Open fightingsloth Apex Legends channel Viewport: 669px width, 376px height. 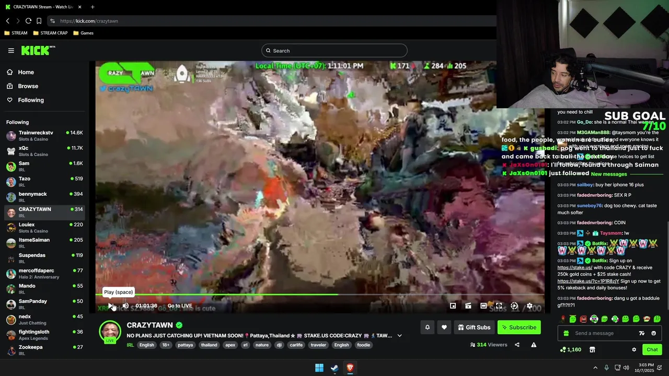coord(44,335)
